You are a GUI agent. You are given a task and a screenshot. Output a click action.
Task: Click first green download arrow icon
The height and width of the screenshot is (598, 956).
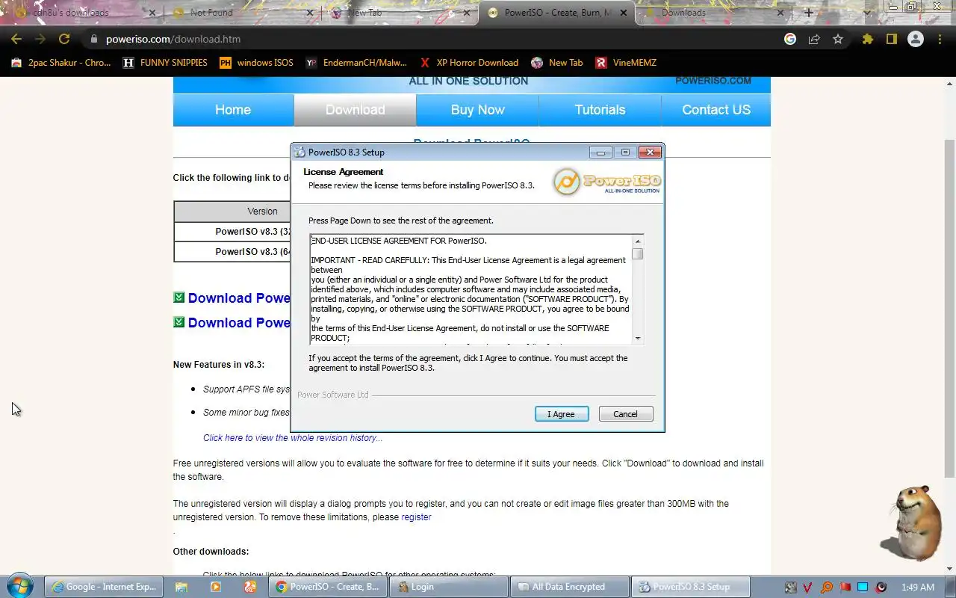click(x=179, y=298)
